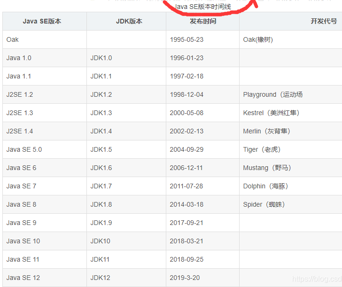Click the date 1995-05-23
Screen dimensions: 342x287
tap(187, 39)
